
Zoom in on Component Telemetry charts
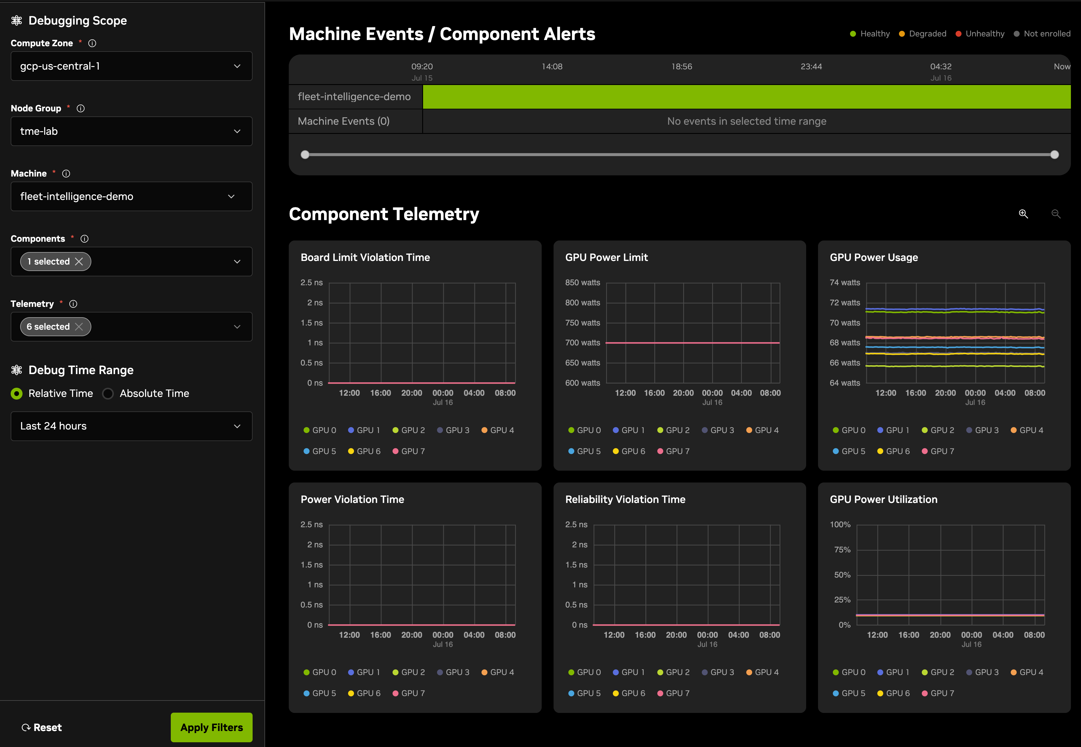1023,214
